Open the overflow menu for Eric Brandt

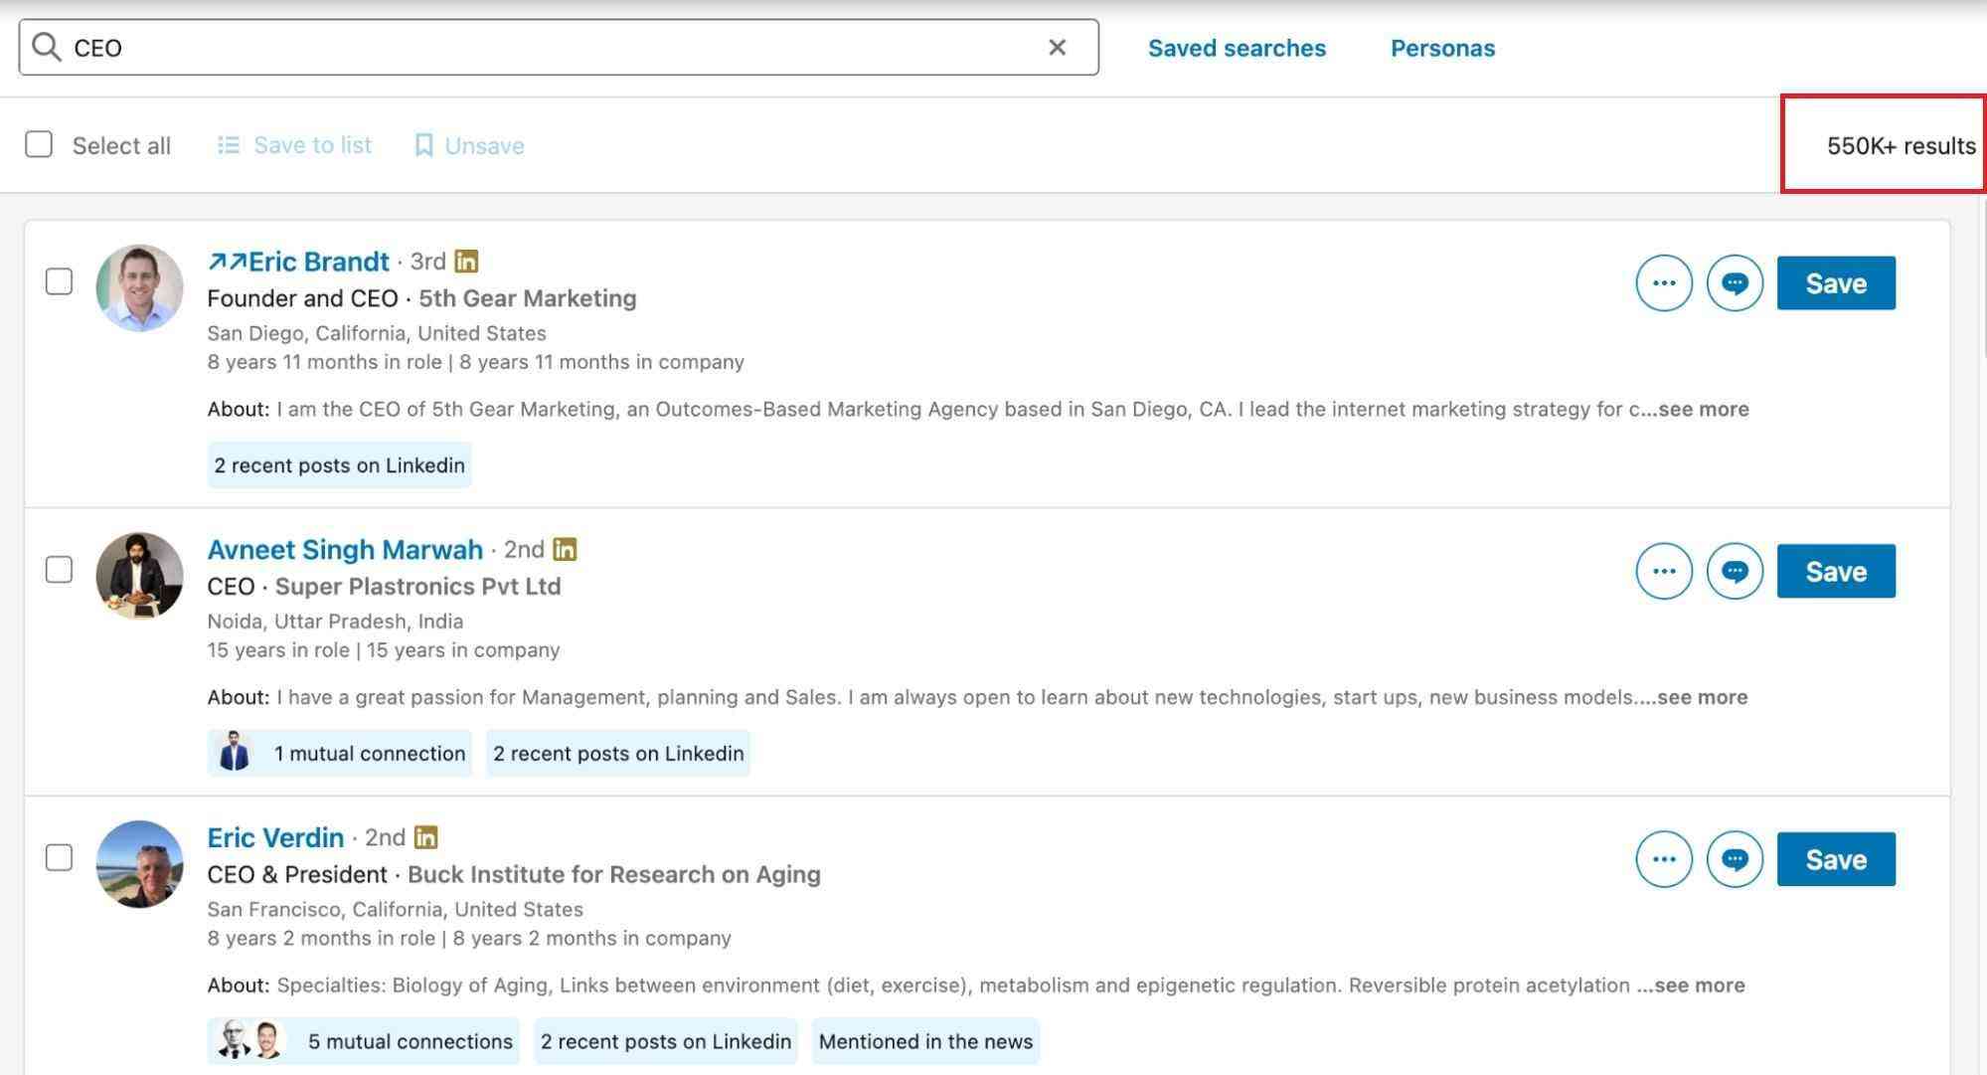[1664, 282]
